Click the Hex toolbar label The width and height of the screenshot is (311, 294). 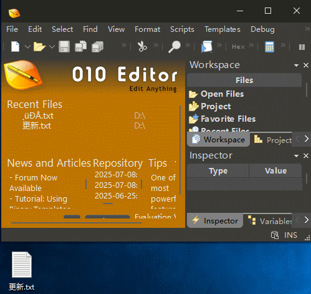[x=238, y=47]
